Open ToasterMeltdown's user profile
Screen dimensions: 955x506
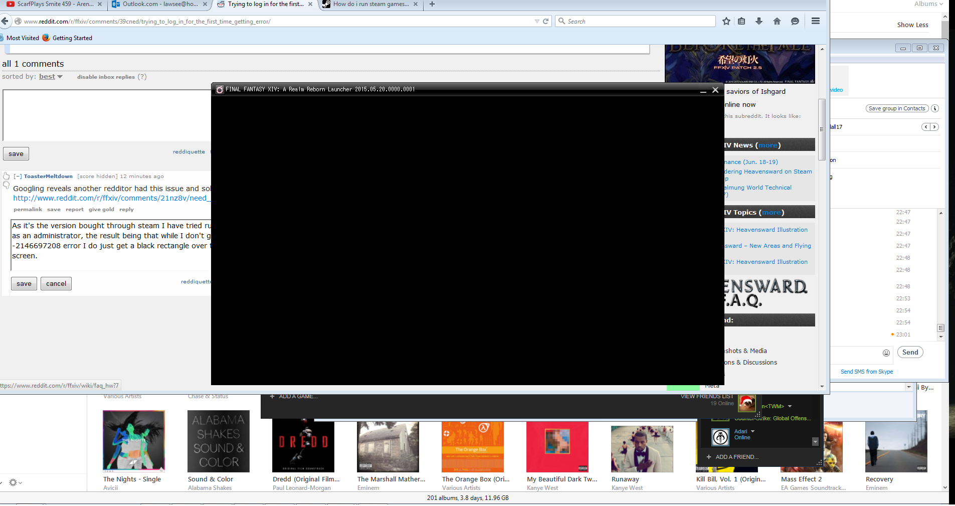click(48, 177)
